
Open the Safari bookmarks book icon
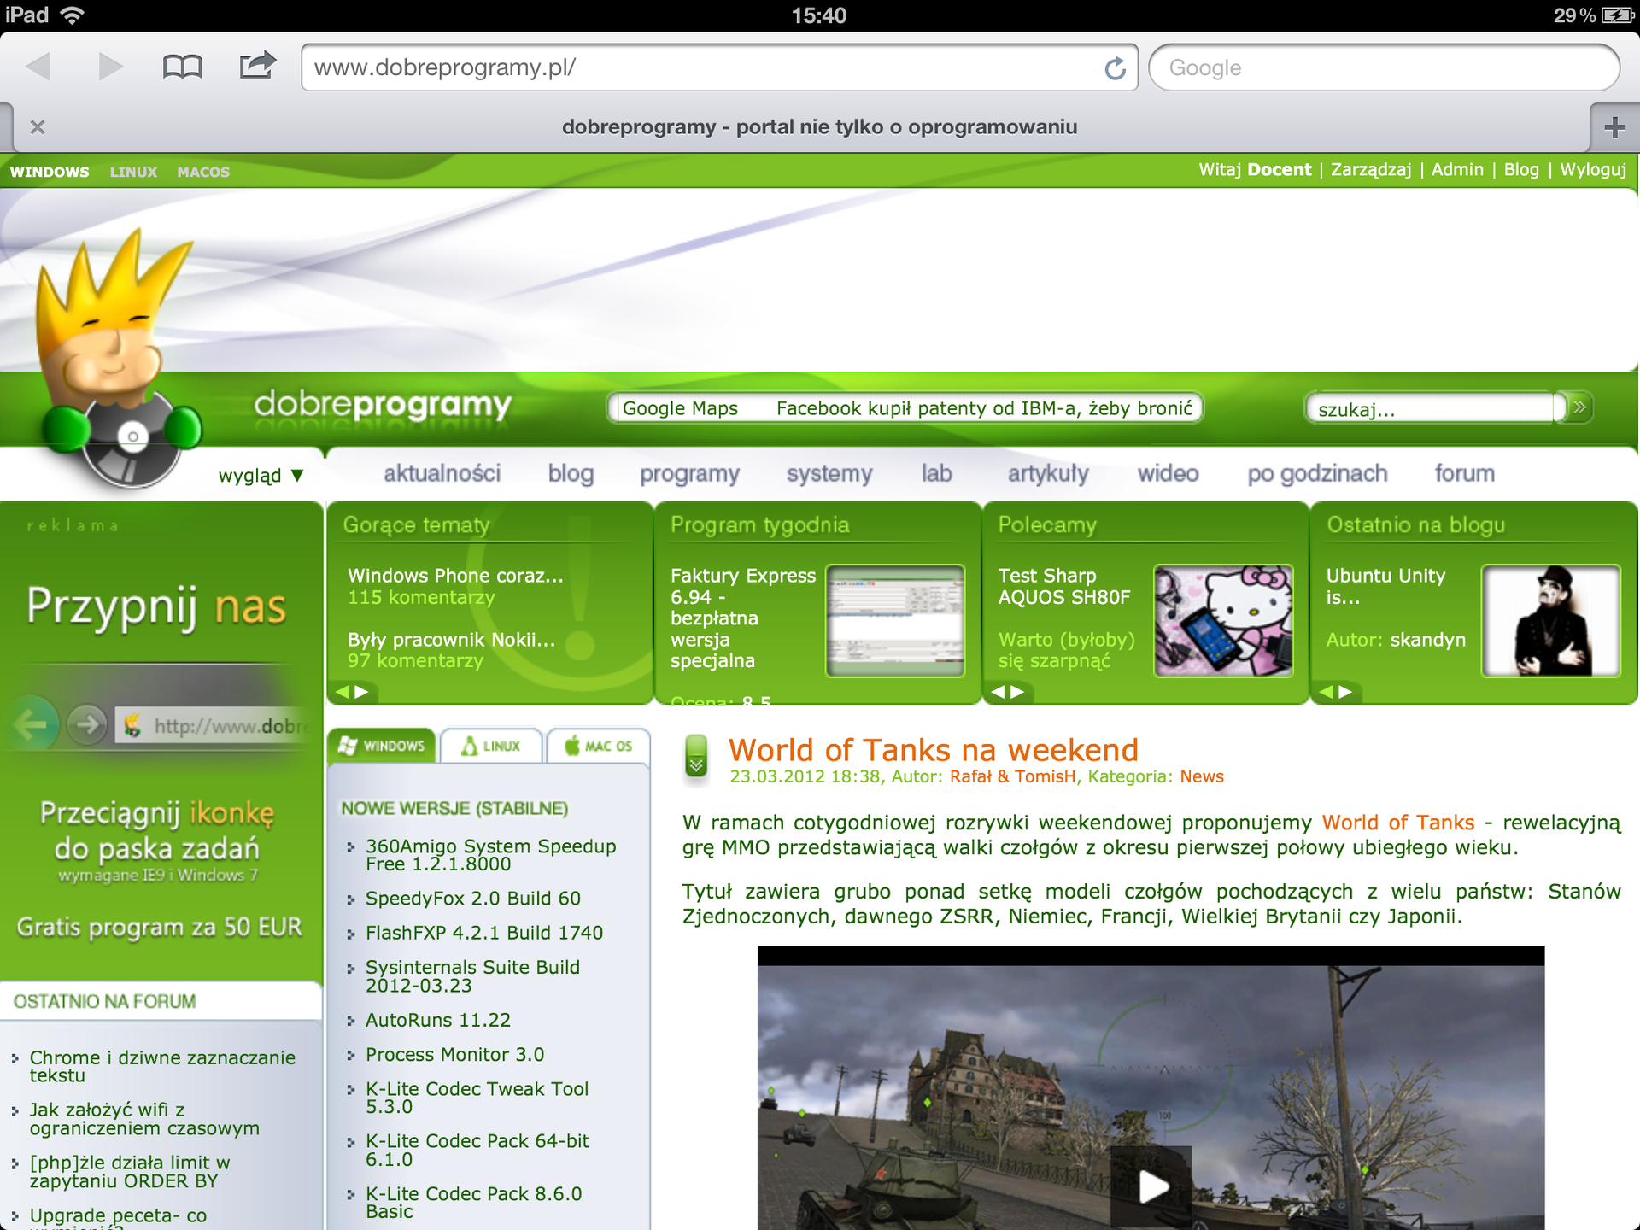pyautogui.click(x=182, y=67)
